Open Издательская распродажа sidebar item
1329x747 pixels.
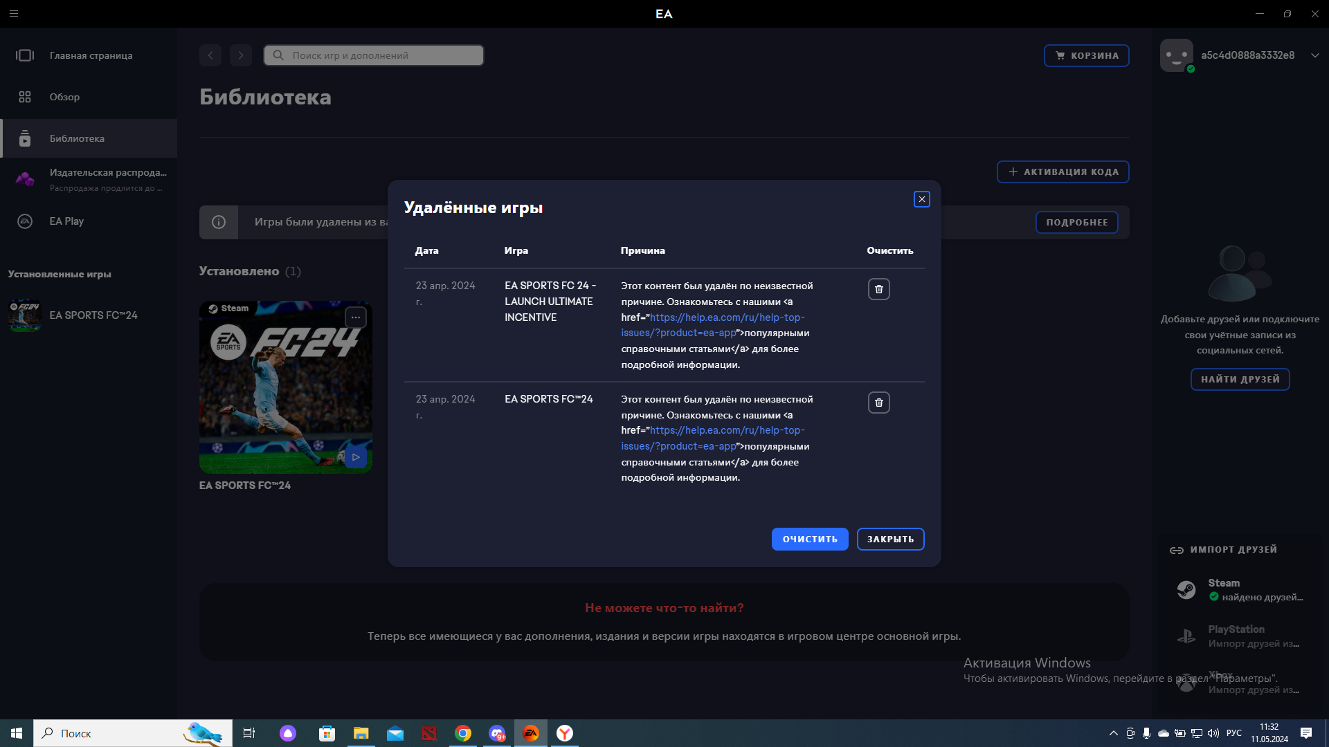(89, 180)
